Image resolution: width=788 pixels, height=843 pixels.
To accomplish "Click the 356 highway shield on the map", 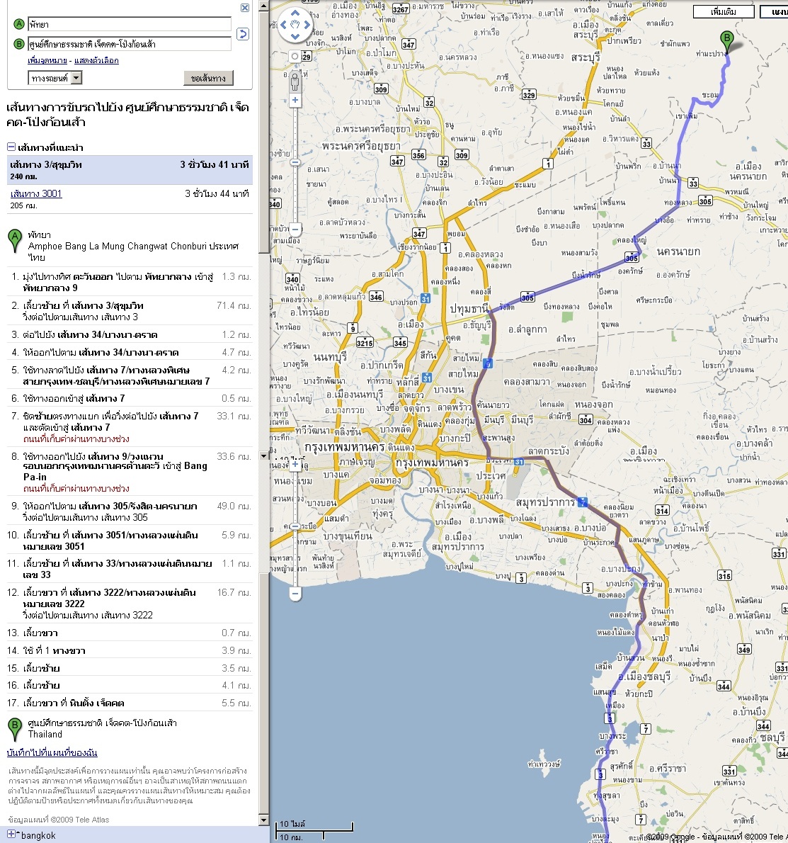I will (418, 155).
